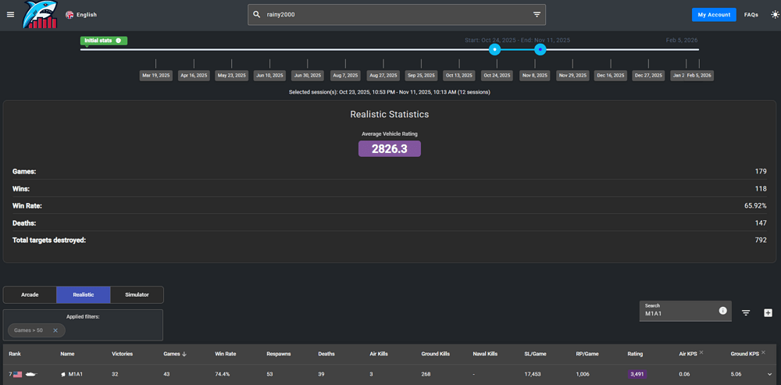
Task: Click the My Account button
Action: 713,15
